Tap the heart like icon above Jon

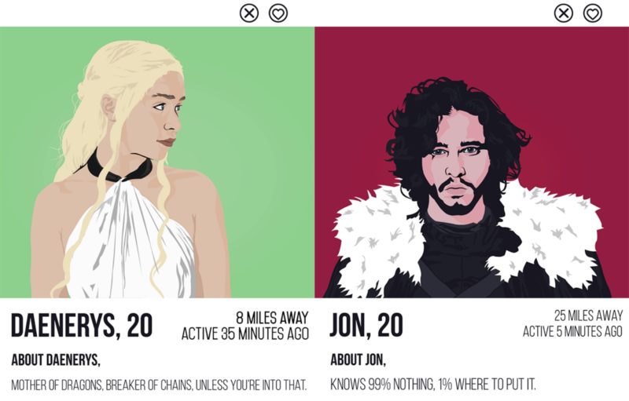[x=593, y=13]
